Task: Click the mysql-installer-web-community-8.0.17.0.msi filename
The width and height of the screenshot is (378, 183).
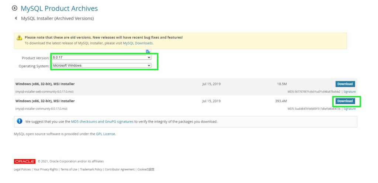Action: point(44,92)
